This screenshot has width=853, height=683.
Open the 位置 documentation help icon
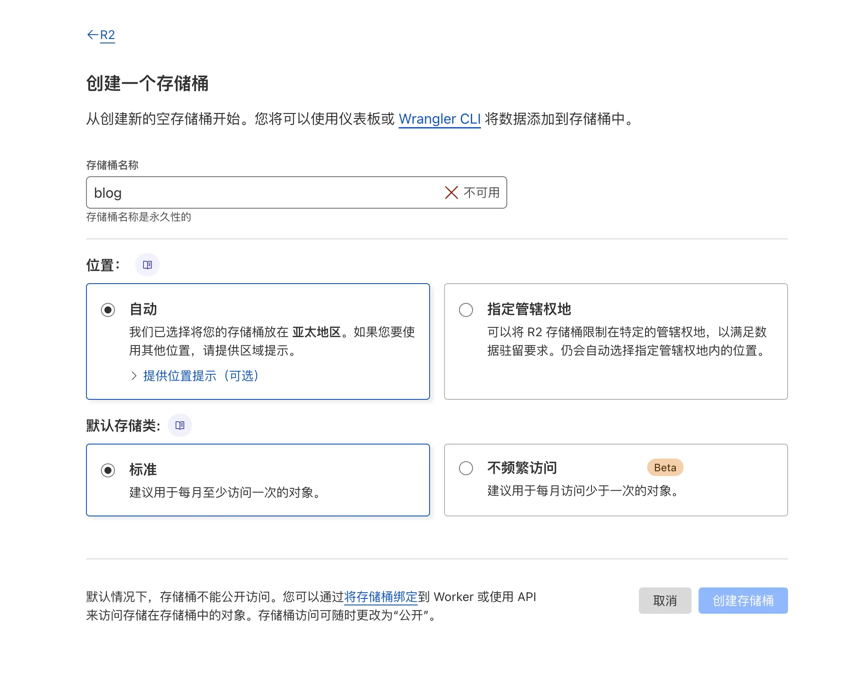pos(147,264)
